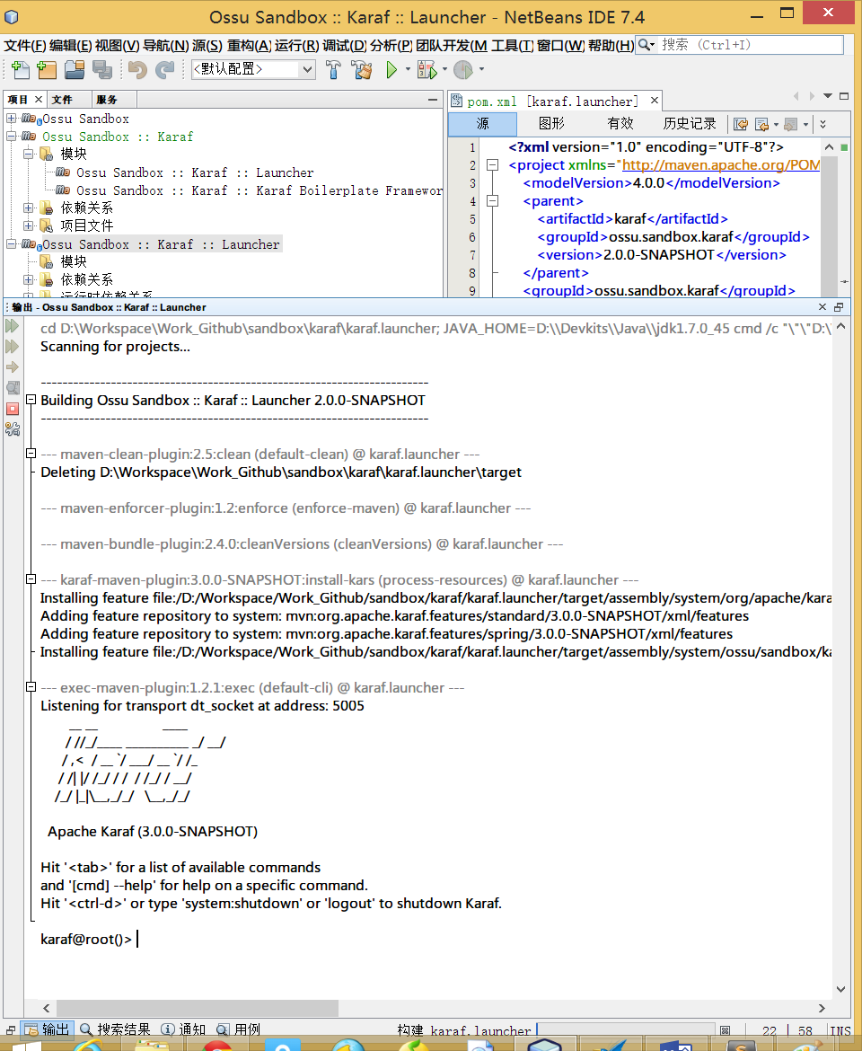Expand 依赖关系 under Ossu Sandbox :: Karaf
The image size is (862, 1051).
pos(29,208)
